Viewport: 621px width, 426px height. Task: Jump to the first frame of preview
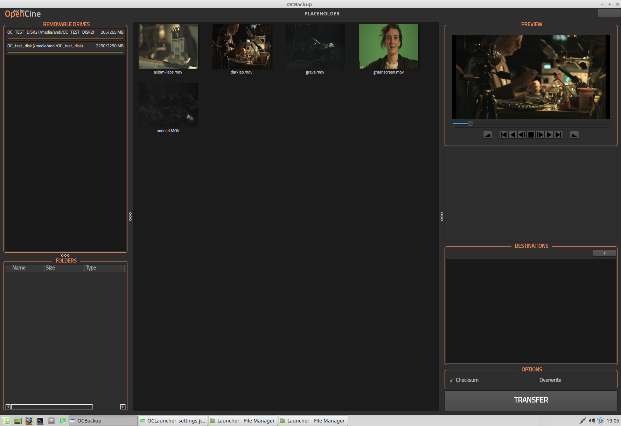503,135
